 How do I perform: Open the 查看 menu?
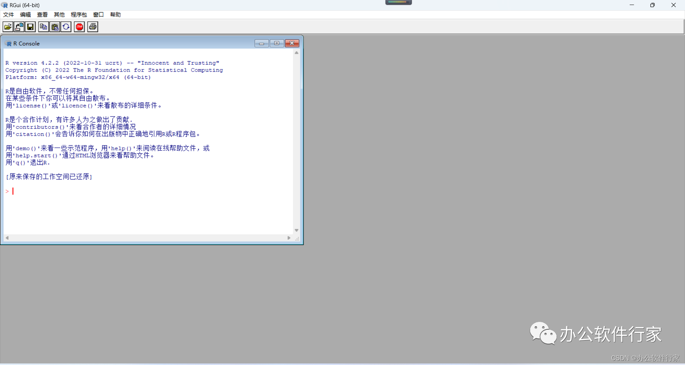(42, 15)
